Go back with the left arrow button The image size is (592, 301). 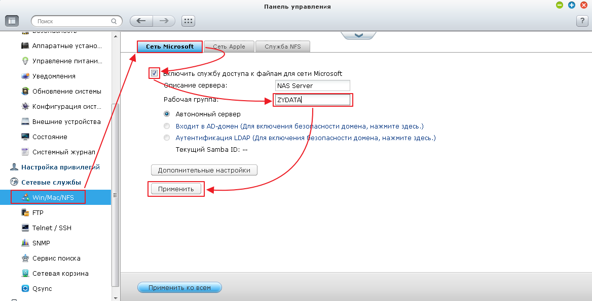point(141,21)
